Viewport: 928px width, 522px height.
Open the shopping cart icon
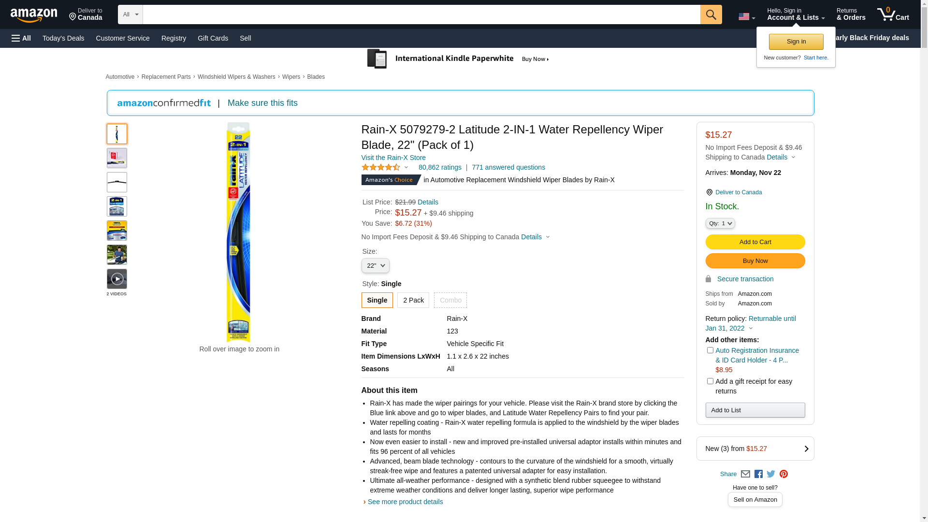(893, 14)
